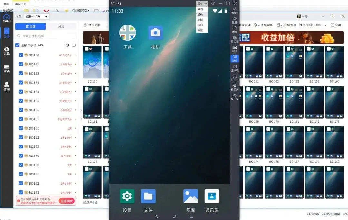Uncheck the 全部云手机(145) checkbox
This screenshot has height=220, width=348.
tap(17, 45)
